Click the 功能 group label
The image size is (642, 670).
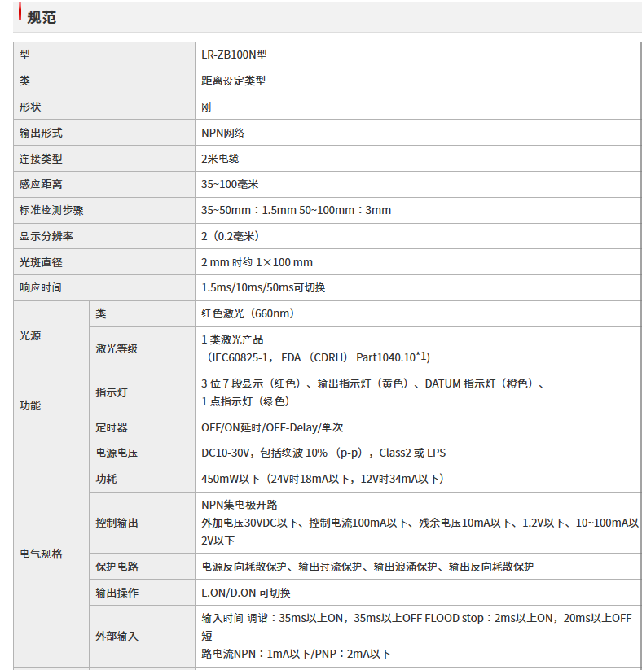coord(30,405)
